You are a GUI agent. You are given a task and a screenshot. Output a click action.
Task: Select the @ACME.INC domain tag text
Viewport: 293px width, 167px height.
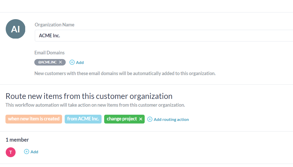click(47, 62)
